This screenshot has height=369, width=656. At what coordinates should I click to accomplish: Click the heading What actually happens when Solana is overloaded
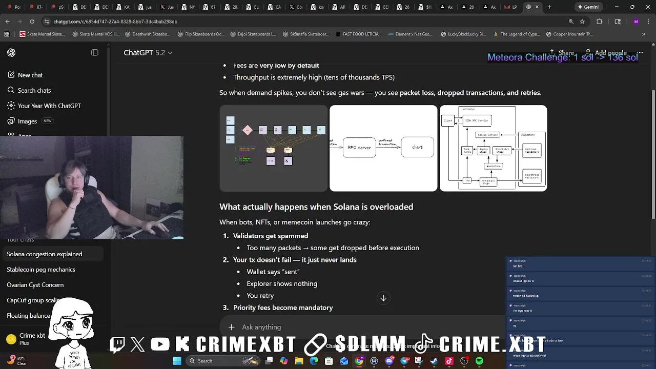(x=316, y=207)
